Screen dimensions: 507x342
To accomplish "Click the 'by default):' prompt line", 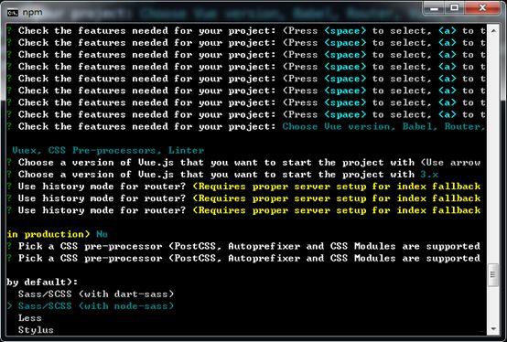I will [x=42, y=283].
